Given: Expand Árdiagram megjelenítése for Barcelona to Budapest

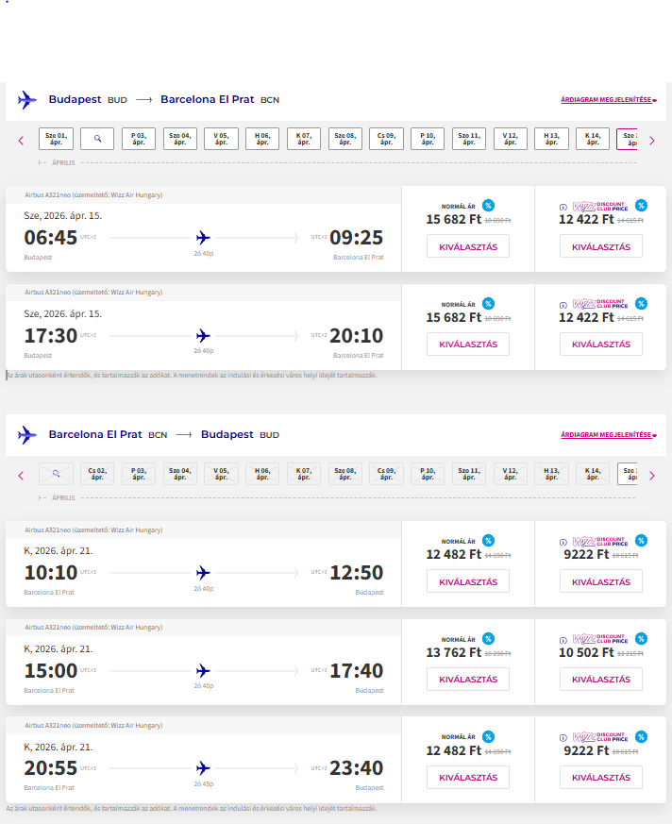Looking at the screenshot, I should pos(609,435).
